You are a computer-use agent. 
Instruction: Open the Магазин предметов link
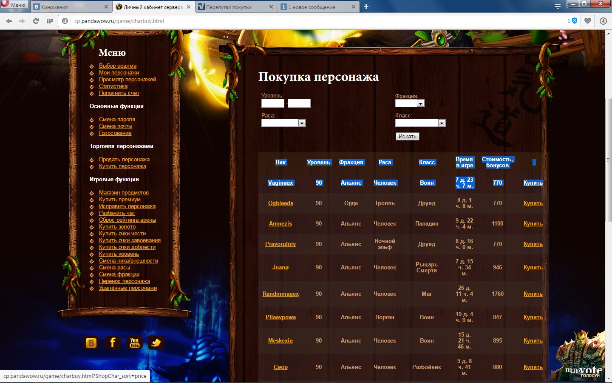click(124, 193)
